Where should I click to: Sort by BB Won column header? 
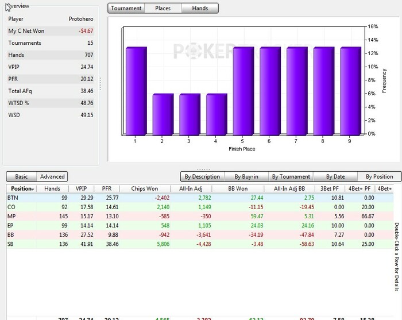point(238,188)
